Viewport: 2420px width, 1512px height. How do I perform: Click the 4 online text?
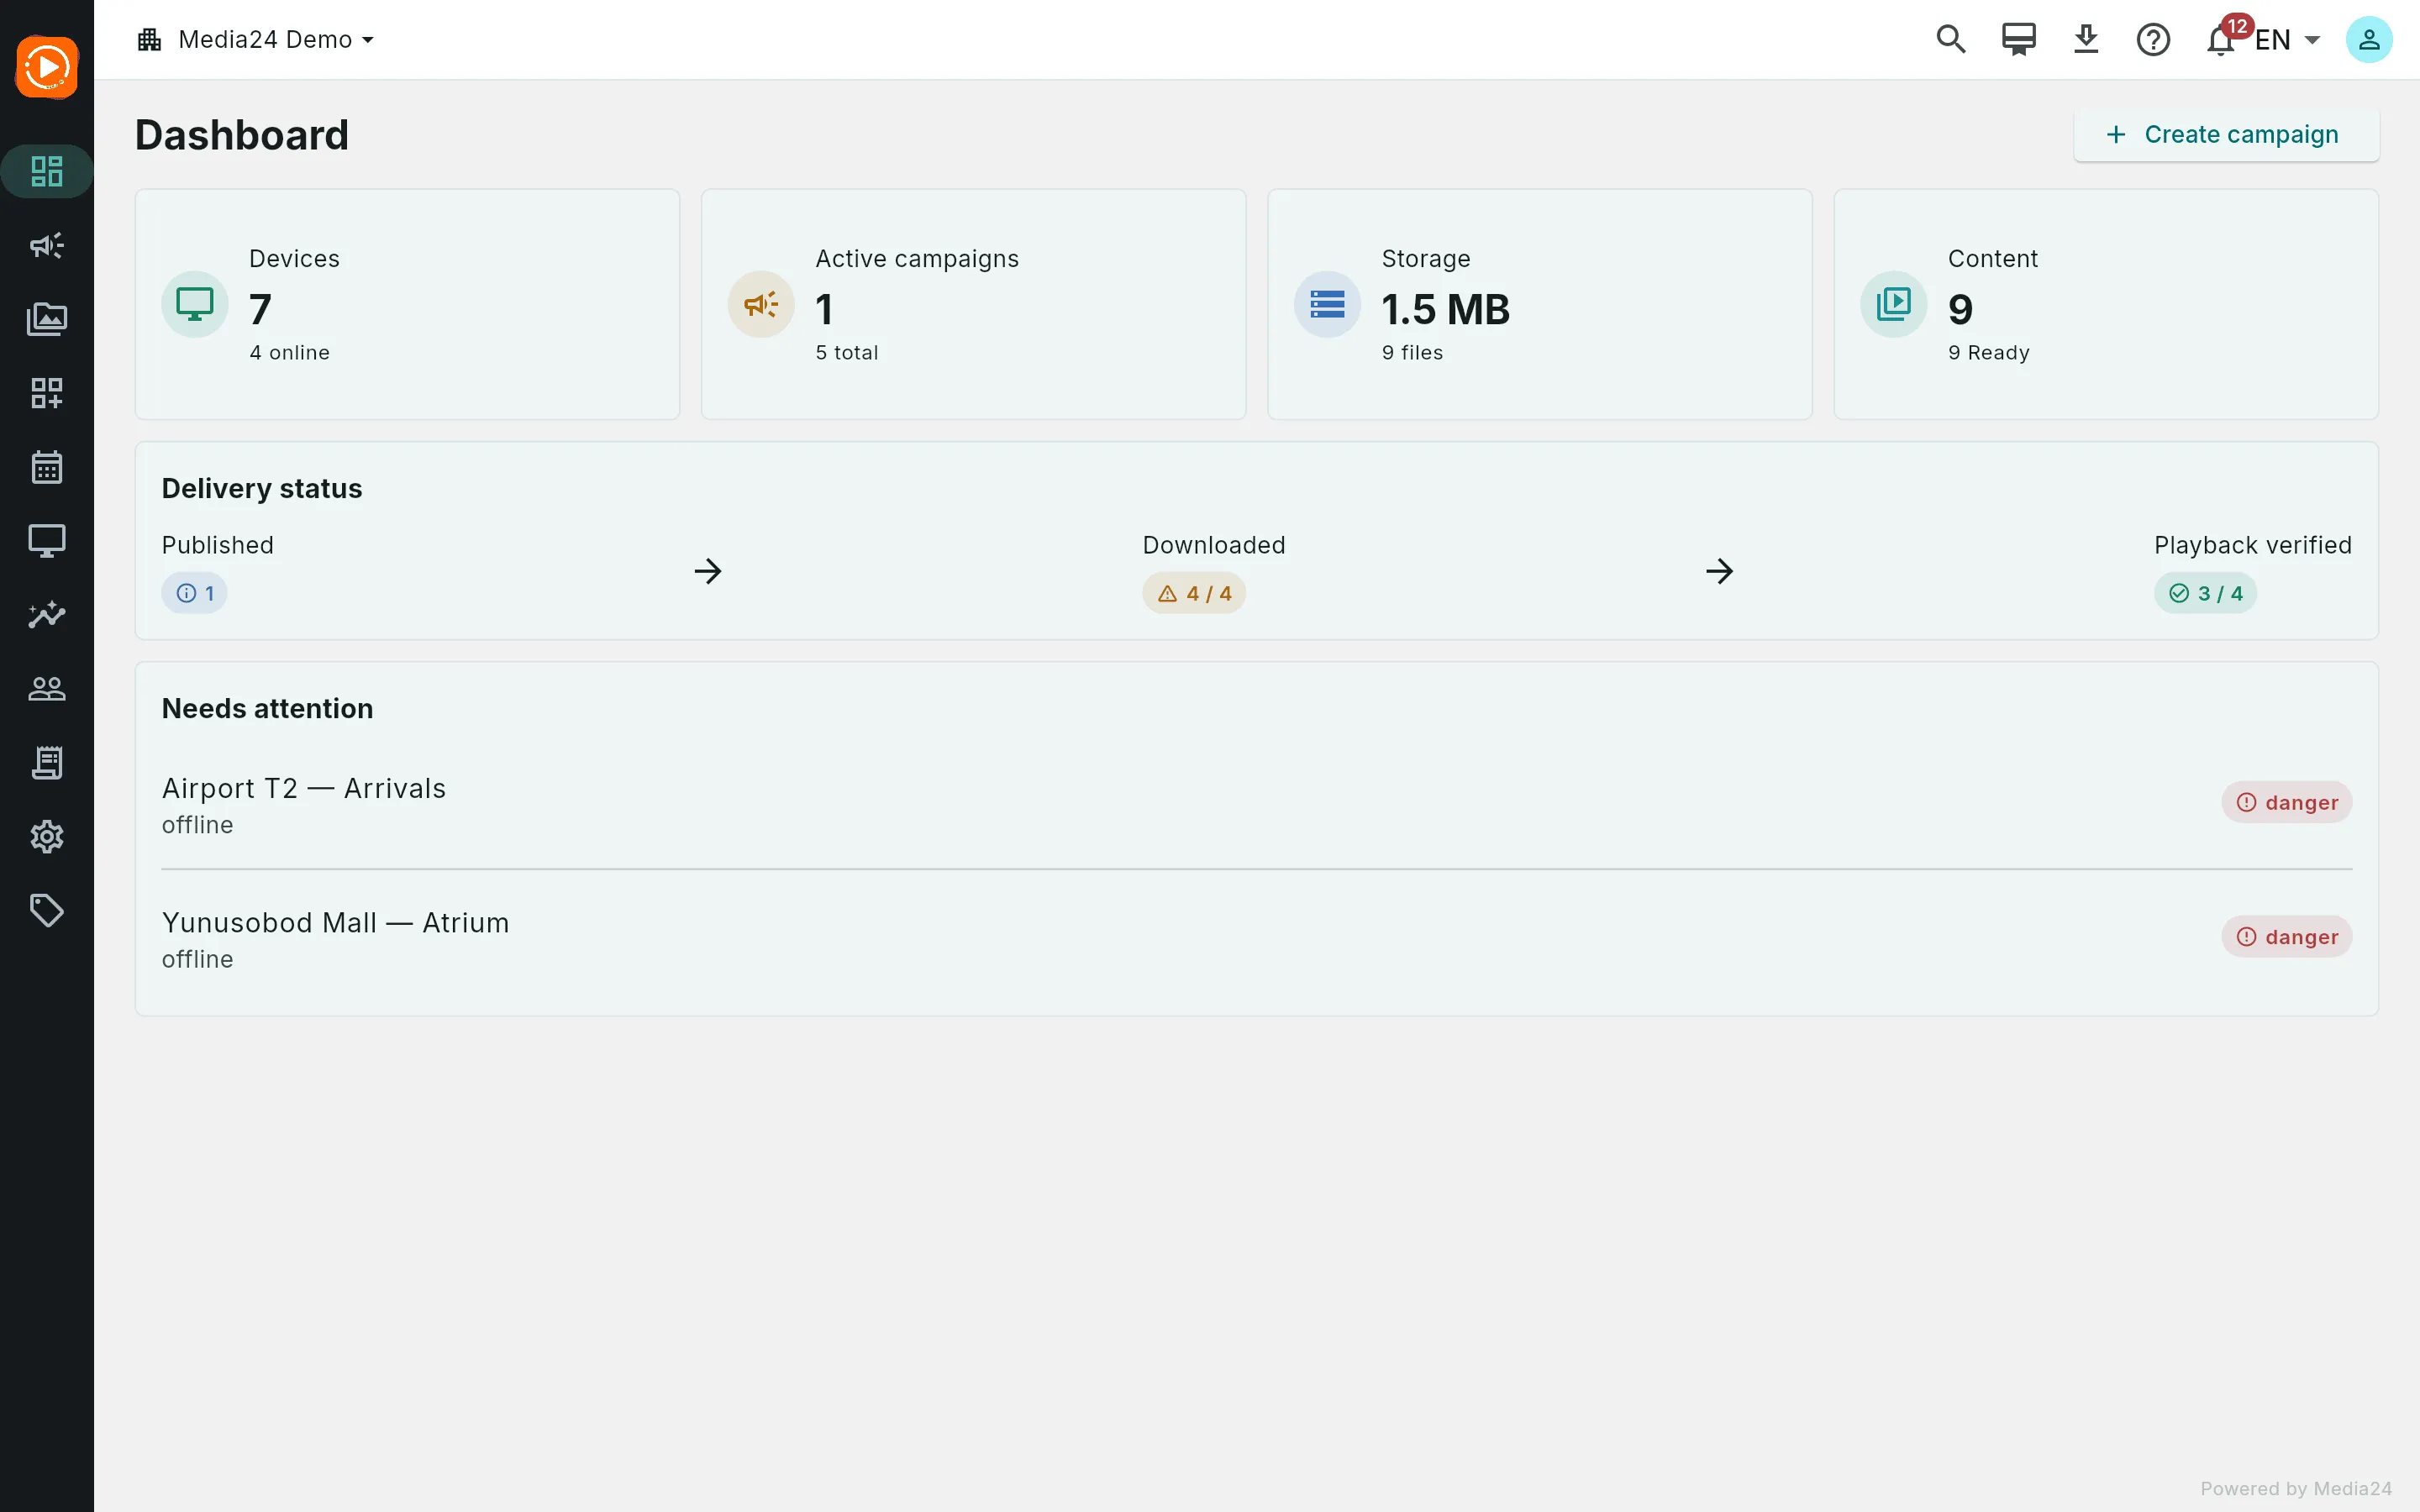pyautogui.click(x=290, y=352)
